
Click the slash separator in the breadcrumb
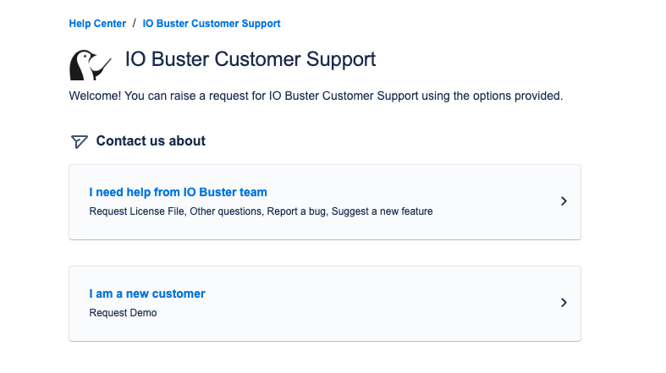tap(134, 24)
